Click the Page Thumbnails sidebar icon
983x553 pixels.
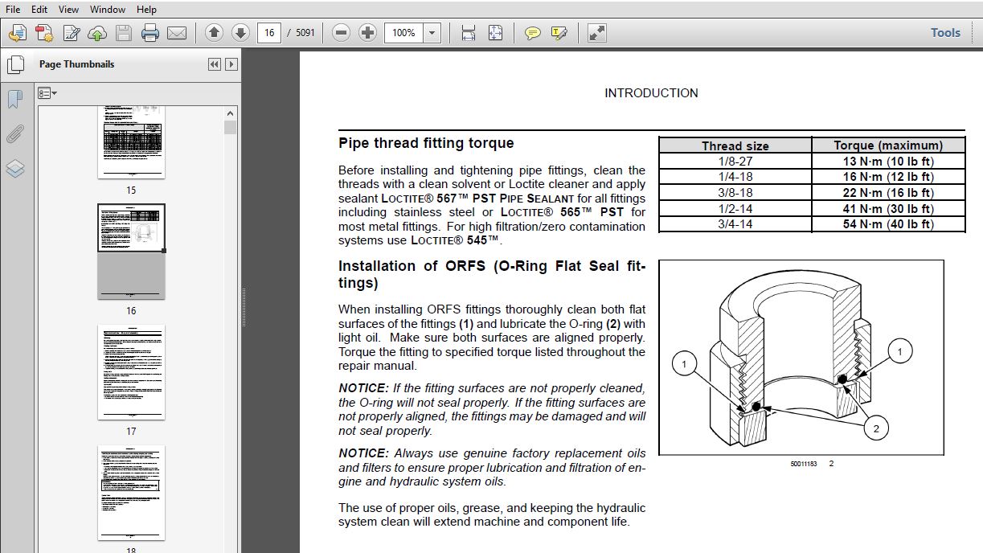(14, 64)
